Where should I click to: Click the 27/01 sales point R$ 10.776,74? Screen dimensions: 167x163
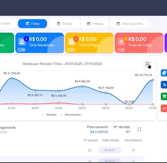click(153, 80)
